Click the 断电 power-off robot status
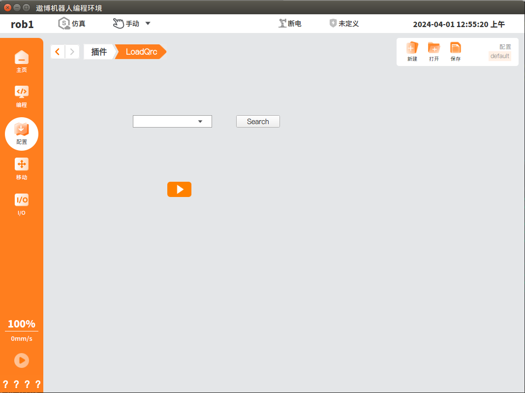Viewport: 525px width, 393px height. pos(290,24)
